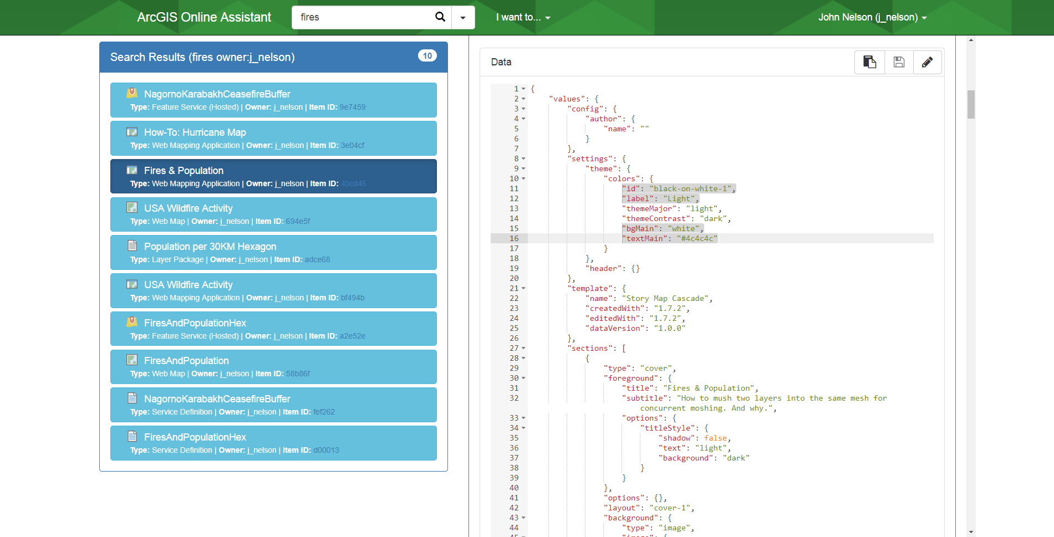Click the USA Wildfire Activity web map icon

point(132,208)
